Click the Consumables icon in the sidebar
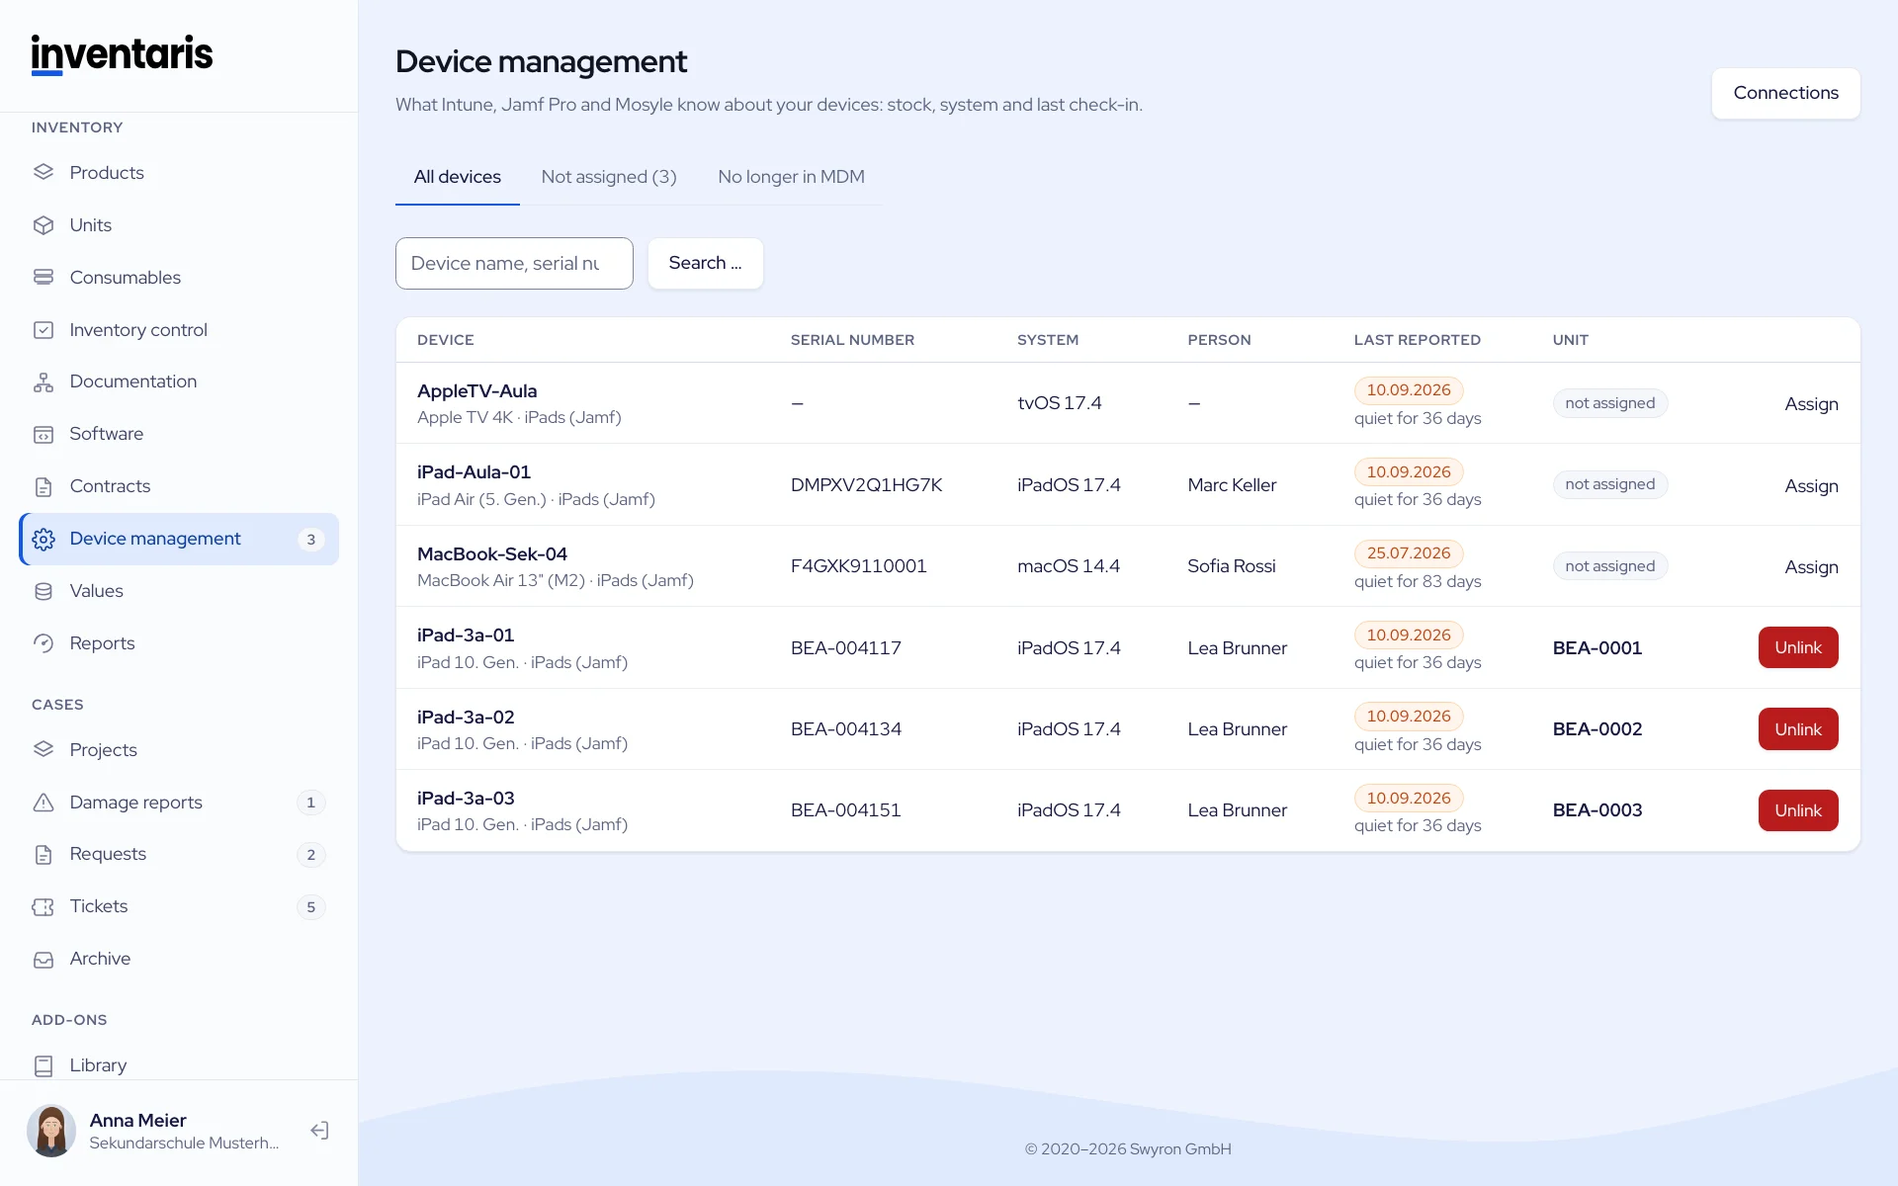 [43, 278]
